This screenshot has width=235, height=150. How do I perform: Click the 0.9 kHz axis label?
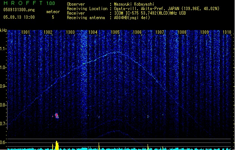pos(3,86)
